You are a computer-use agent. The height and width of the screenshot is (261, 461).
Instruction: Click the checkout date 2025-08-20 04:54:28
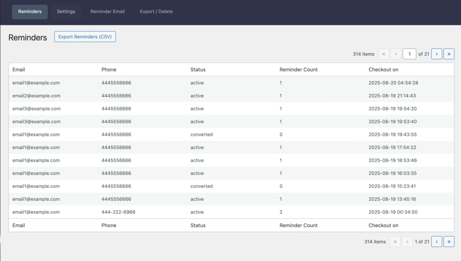(x=393, y=83)
